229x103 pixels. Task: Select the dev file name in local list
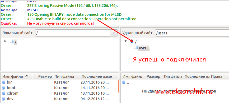point(10,99)
